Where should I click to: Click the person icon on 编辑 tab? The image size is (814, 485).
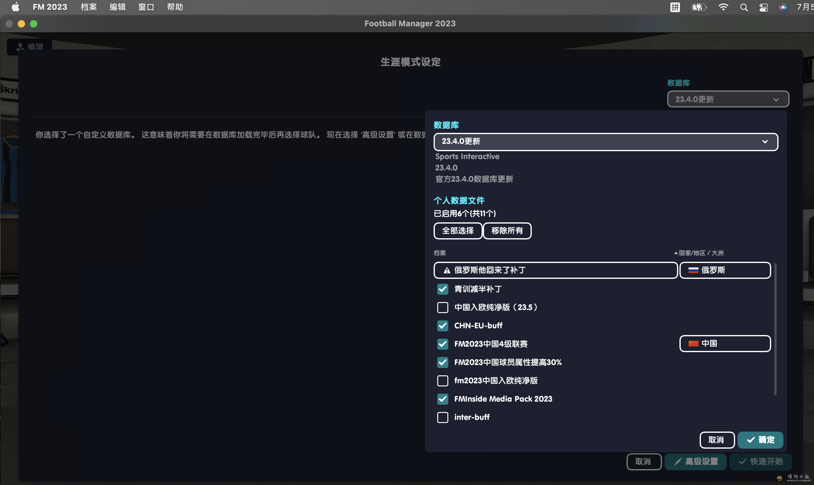point(20,46)
